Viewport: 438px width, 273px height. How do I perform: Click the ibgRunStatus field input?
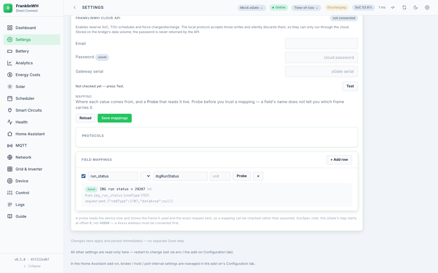180,176
